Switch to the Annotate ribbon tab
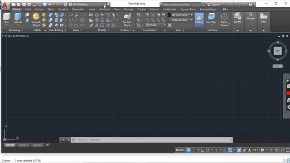The width and height of the screenshot is (290, 163). [105, 9]
